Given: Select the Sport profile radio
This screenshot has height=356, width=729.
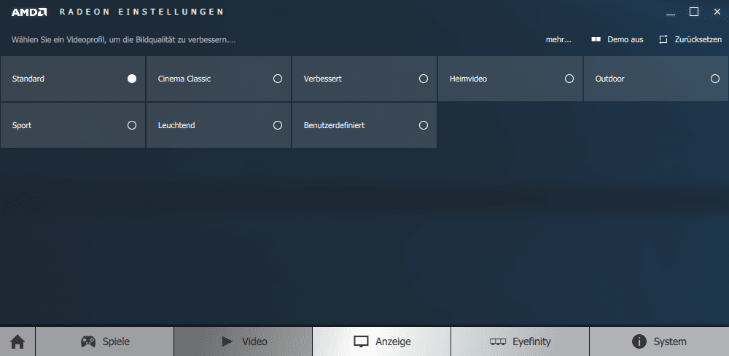Looking at the screenshot, I should pos(132,125).
